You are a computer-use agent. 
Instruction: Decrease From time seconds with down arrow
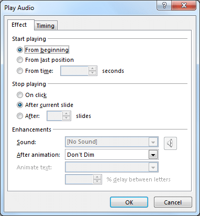92,73
